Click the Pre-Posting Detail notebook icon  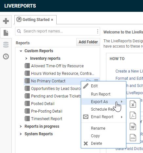(x=27, y=111)
